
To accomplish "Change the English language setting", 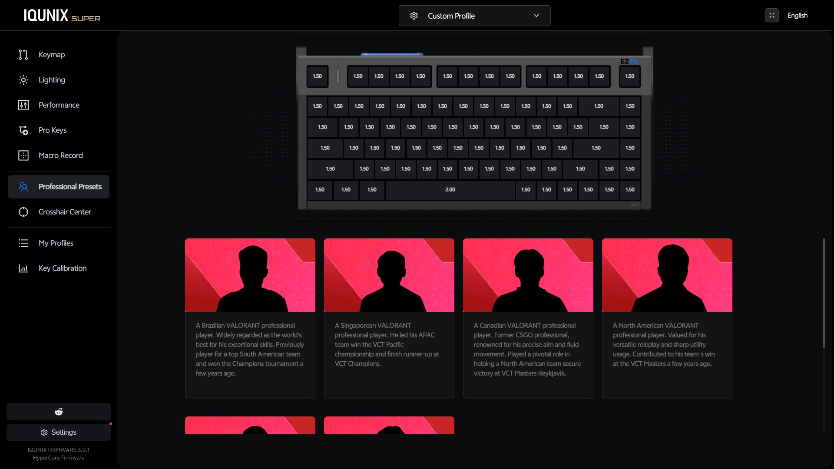I will click(798, 16).
